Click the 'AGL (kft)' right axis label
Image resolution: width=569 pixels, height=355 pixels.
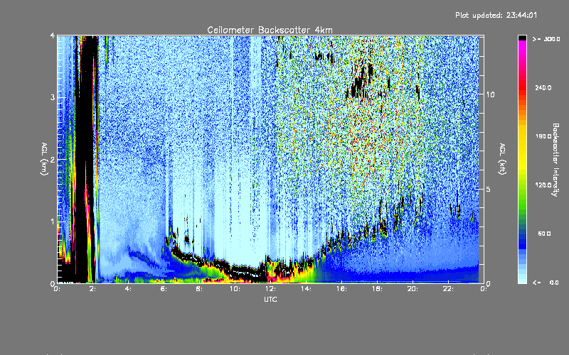pyautogui.click(x=503, y=159)
